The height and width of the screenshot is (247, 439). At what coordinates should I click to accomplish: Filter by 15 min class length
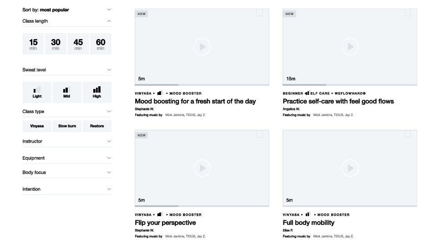(33, 44)
